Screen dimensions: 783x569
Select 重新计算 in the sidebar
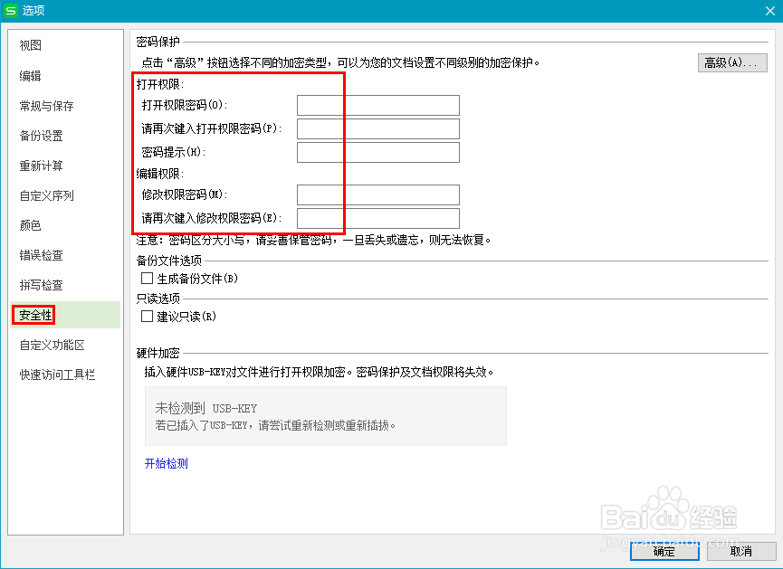click(43, 165)
